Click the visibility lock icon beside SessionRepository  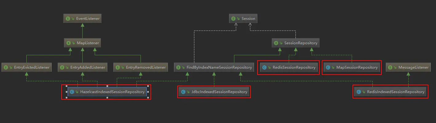(281, 43)
